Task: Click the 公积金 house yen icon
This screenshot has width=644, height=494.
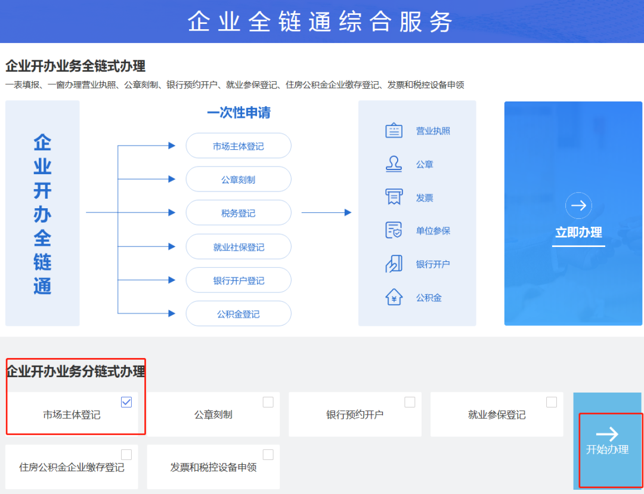Action: click(x=394, y=297)
